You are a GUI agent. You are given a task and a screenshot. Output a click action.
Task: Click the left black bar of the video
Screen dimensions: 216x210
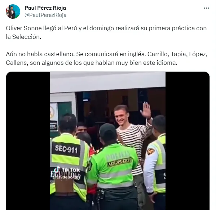[28, 140]
